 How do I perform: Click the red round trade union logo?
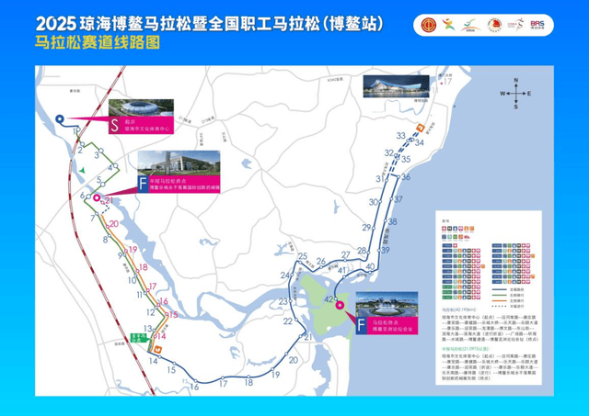428,25
